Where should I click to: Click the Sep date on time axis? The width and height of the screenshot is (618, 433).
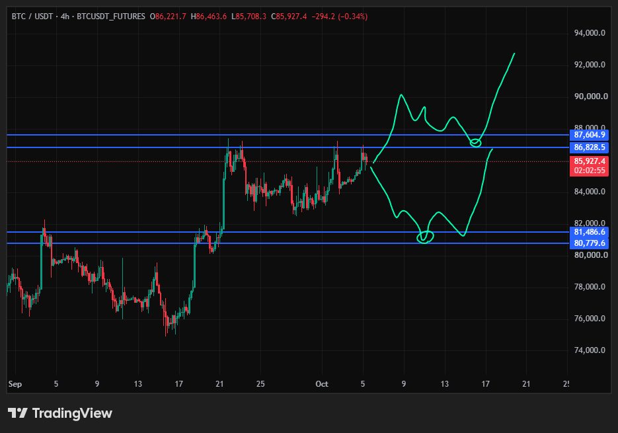click(15, 383)
